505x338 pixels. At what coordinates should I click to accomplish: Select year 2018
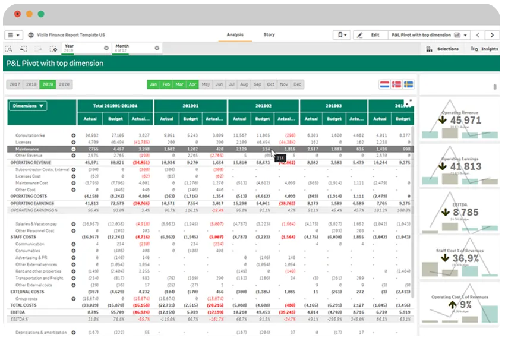(31, 85)
